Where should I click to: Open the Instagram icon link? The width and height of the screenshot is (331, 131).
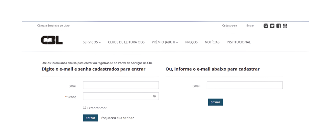point(266,26)
